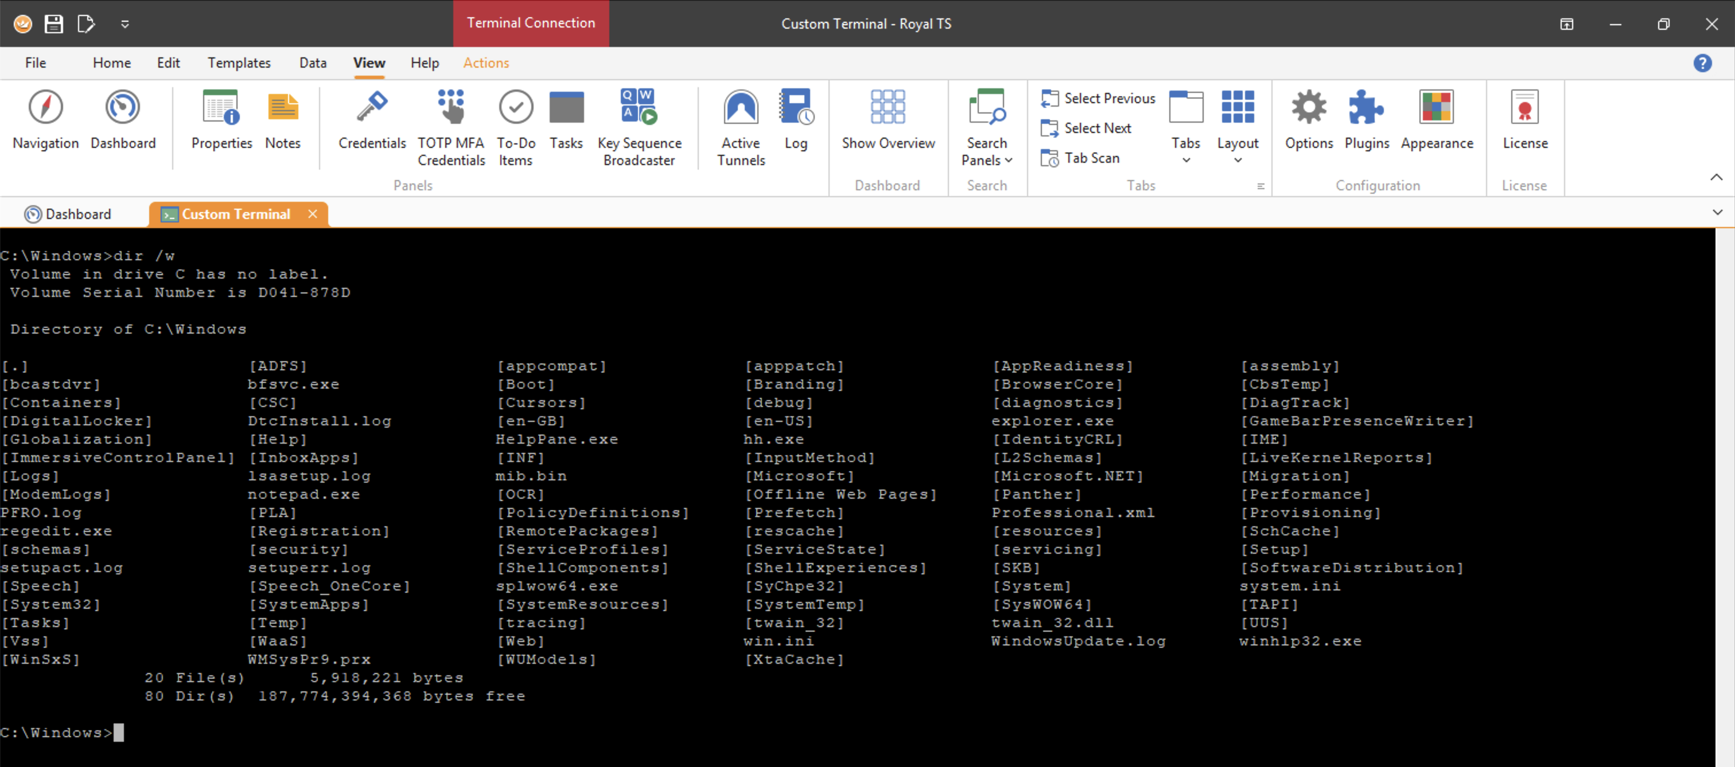Viewport: 1735px width, 767px height.
Task: Show Active Tunnels panel
Action: tap(741, 128)
